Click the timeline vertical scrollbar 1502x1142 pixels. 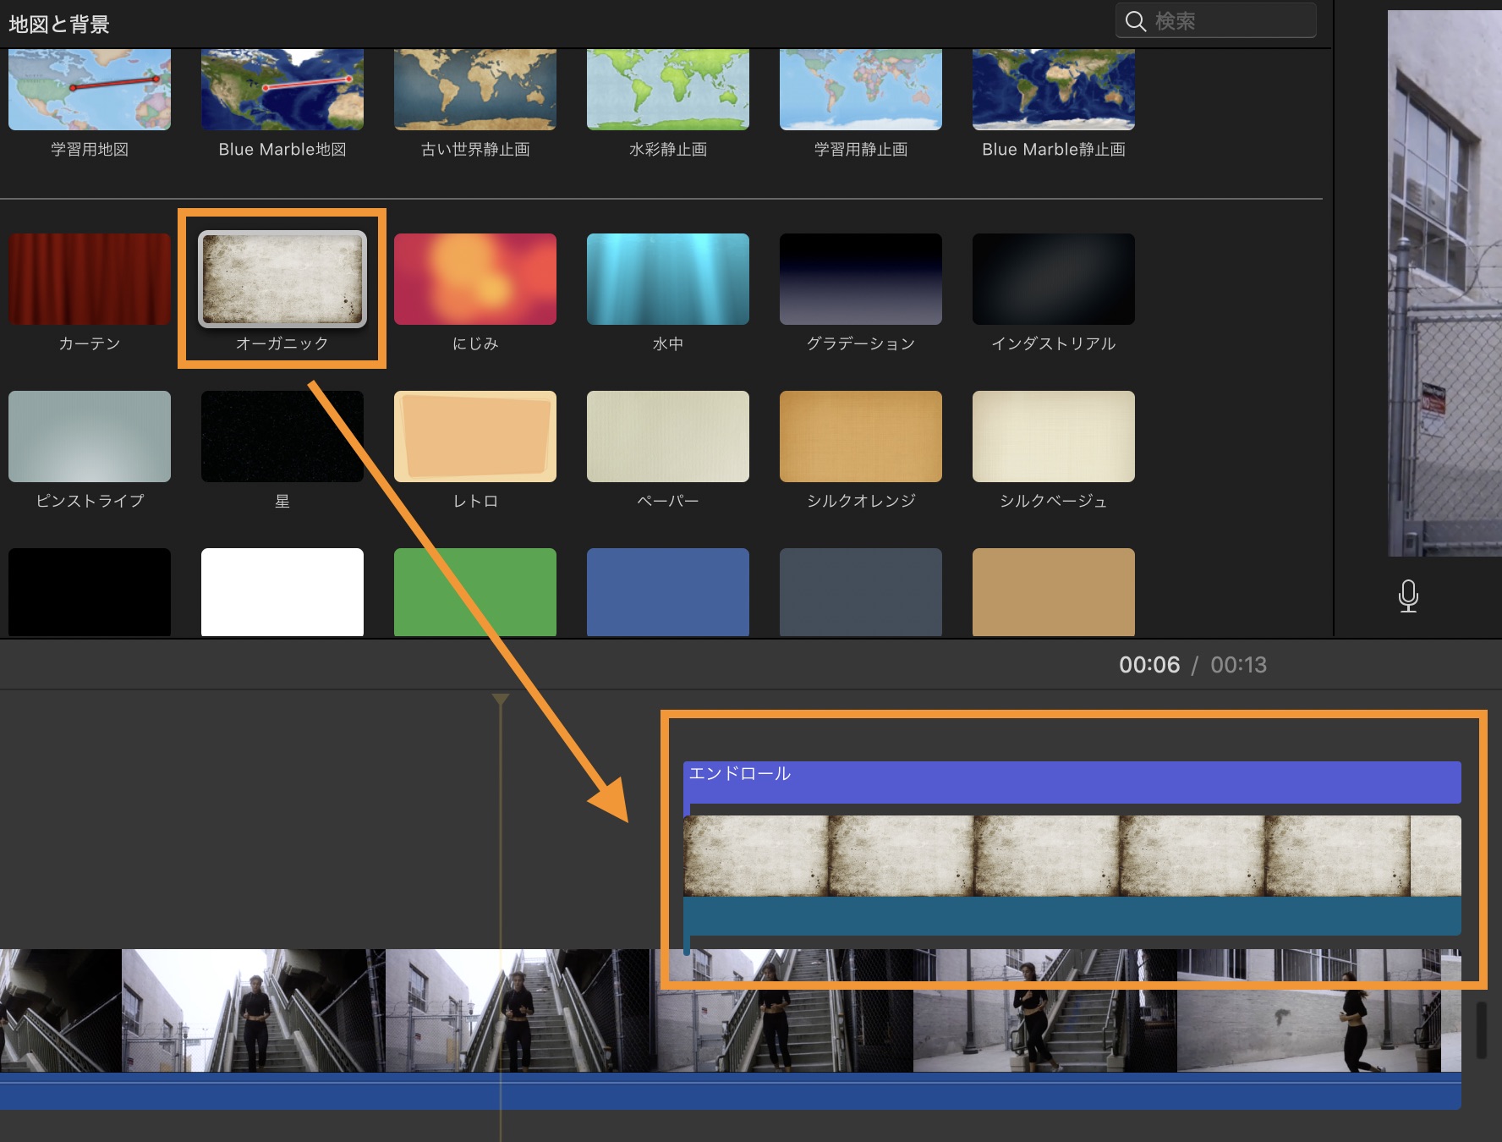point(1481,1030)
